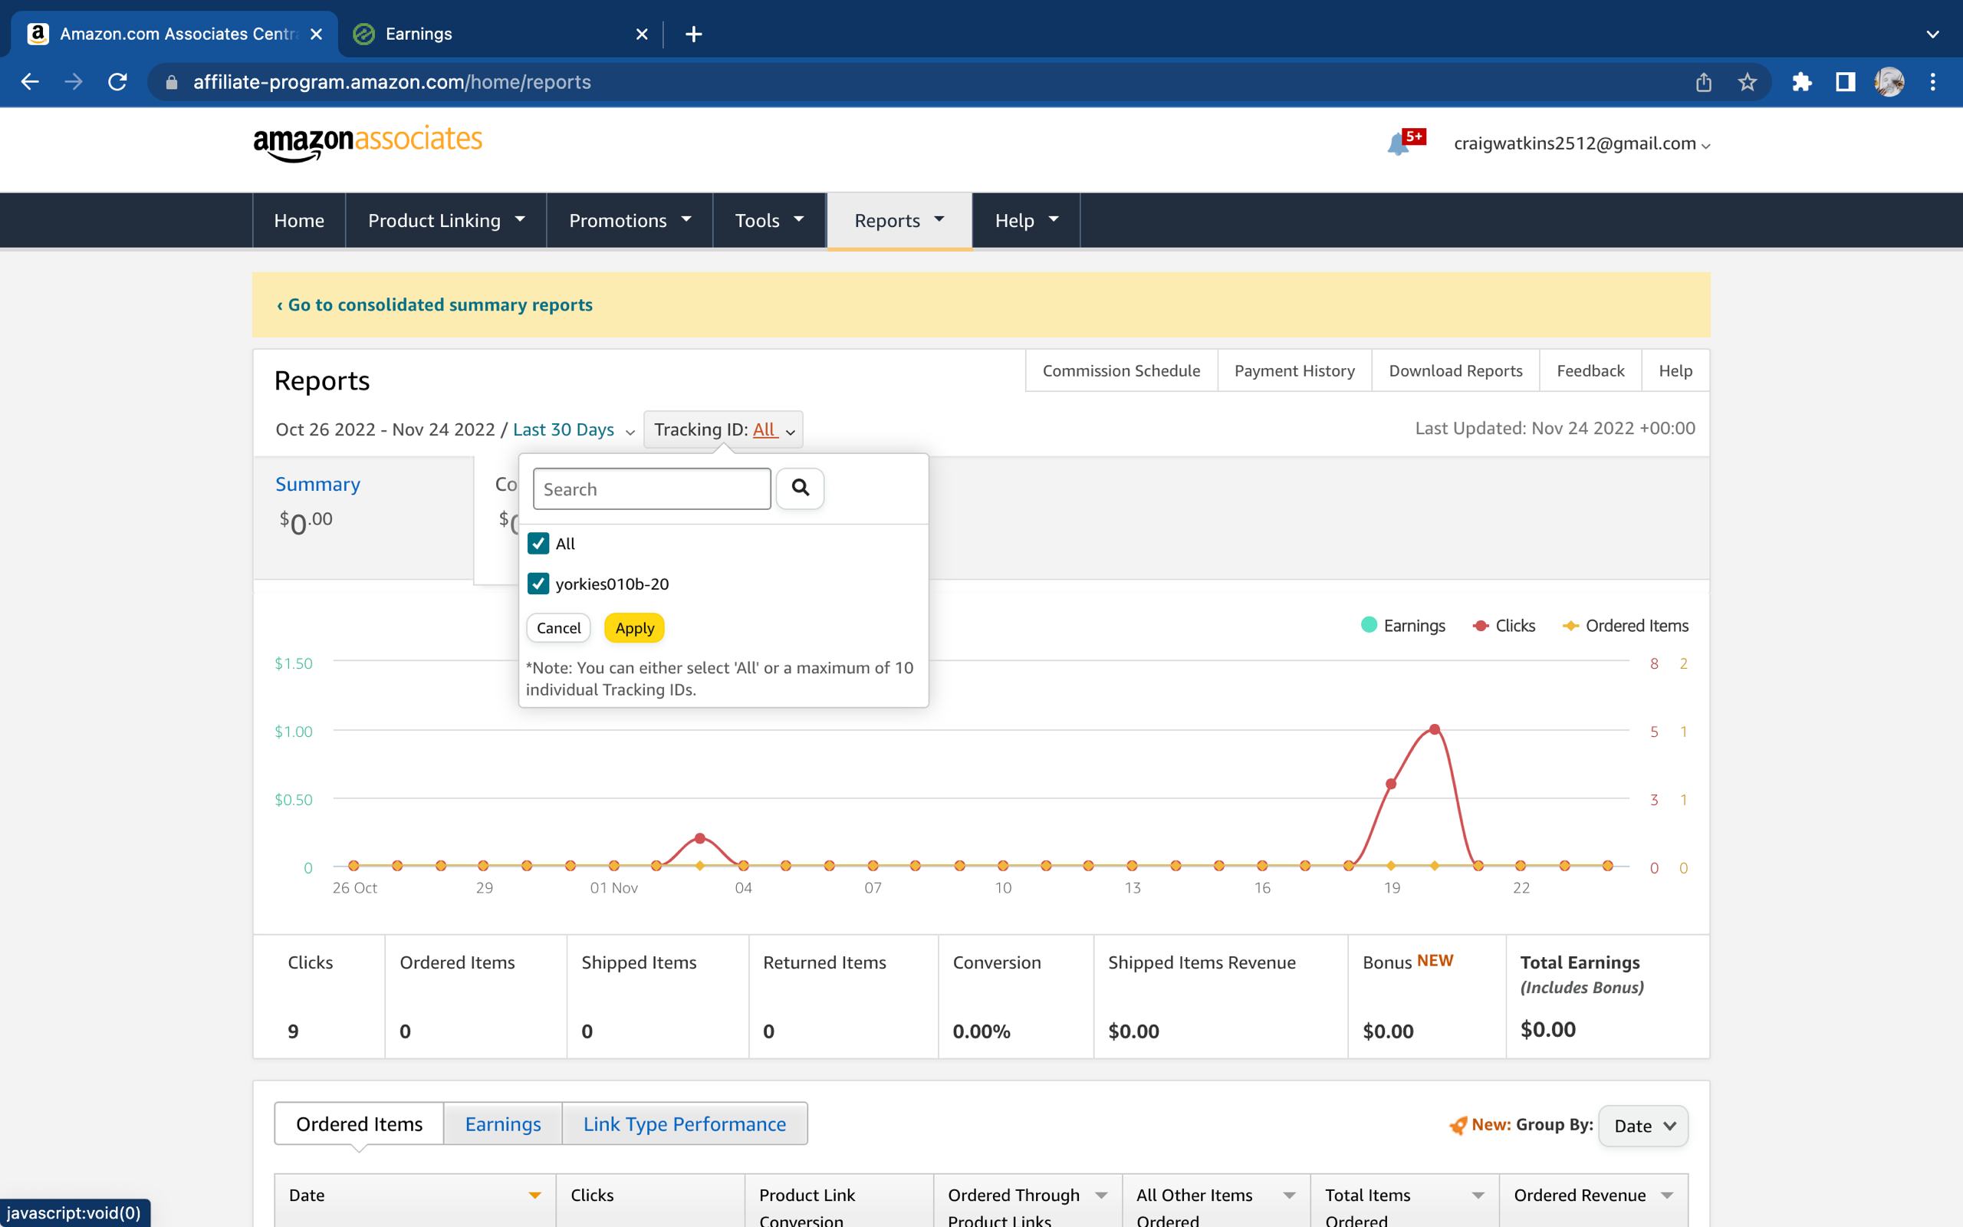Uncheck the All tracking ID checkbox

point(538,544)
